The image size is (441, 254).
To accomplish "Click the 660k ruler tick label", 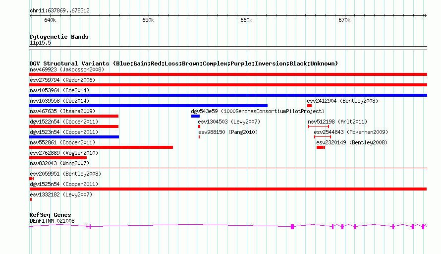I will [x=246, y=20].
